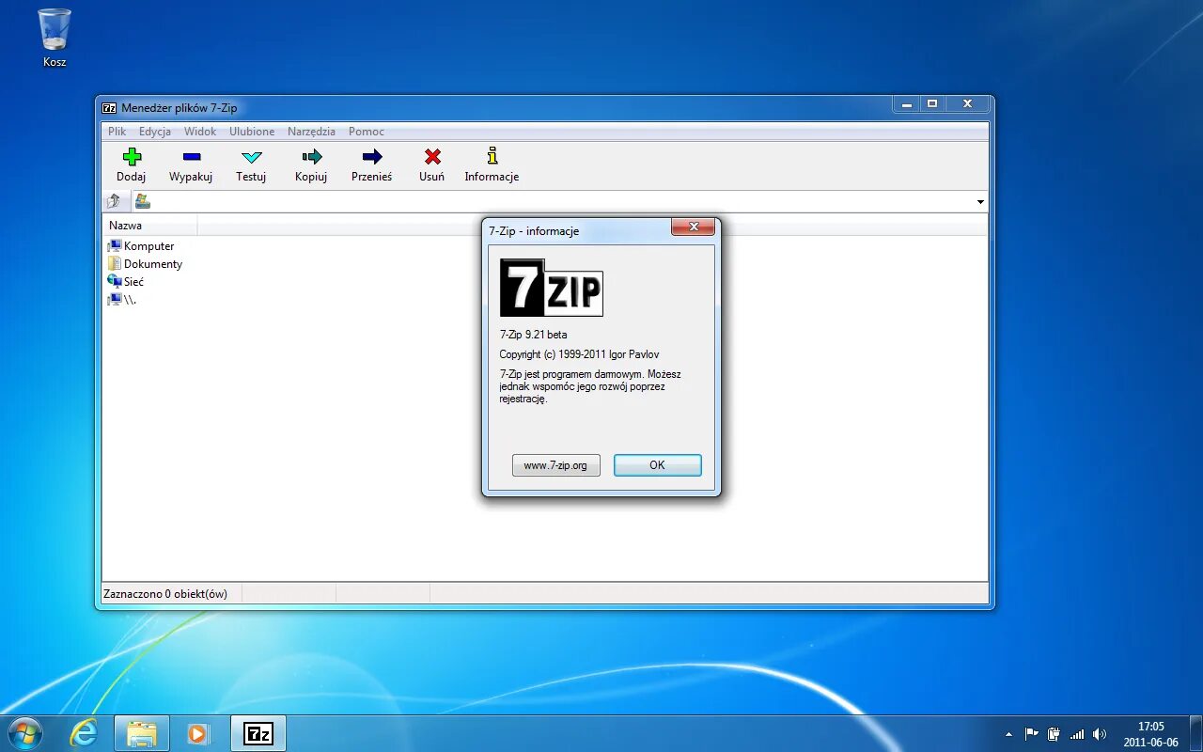
Task: Select the \\. entry in file list
Action: point(122,300)
